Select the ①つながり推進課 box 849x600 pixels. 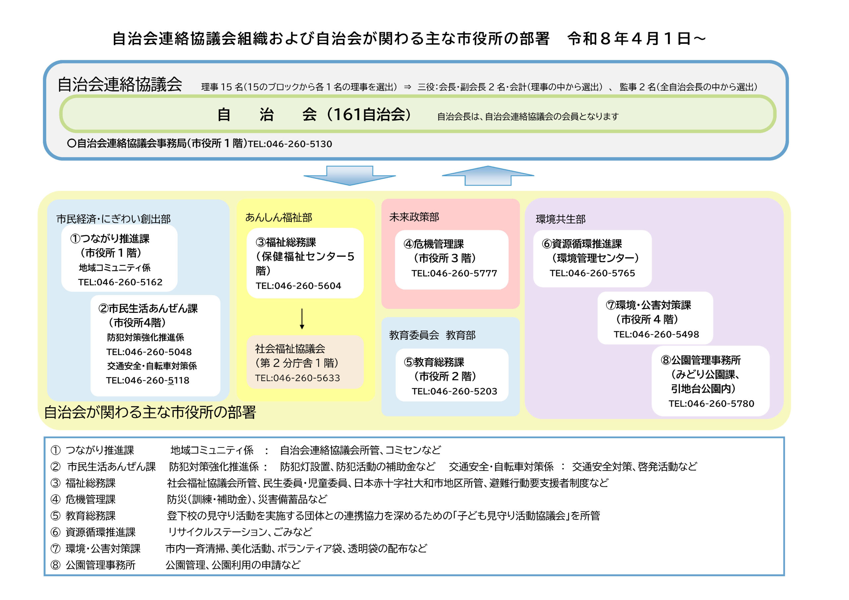pos(119,258)
